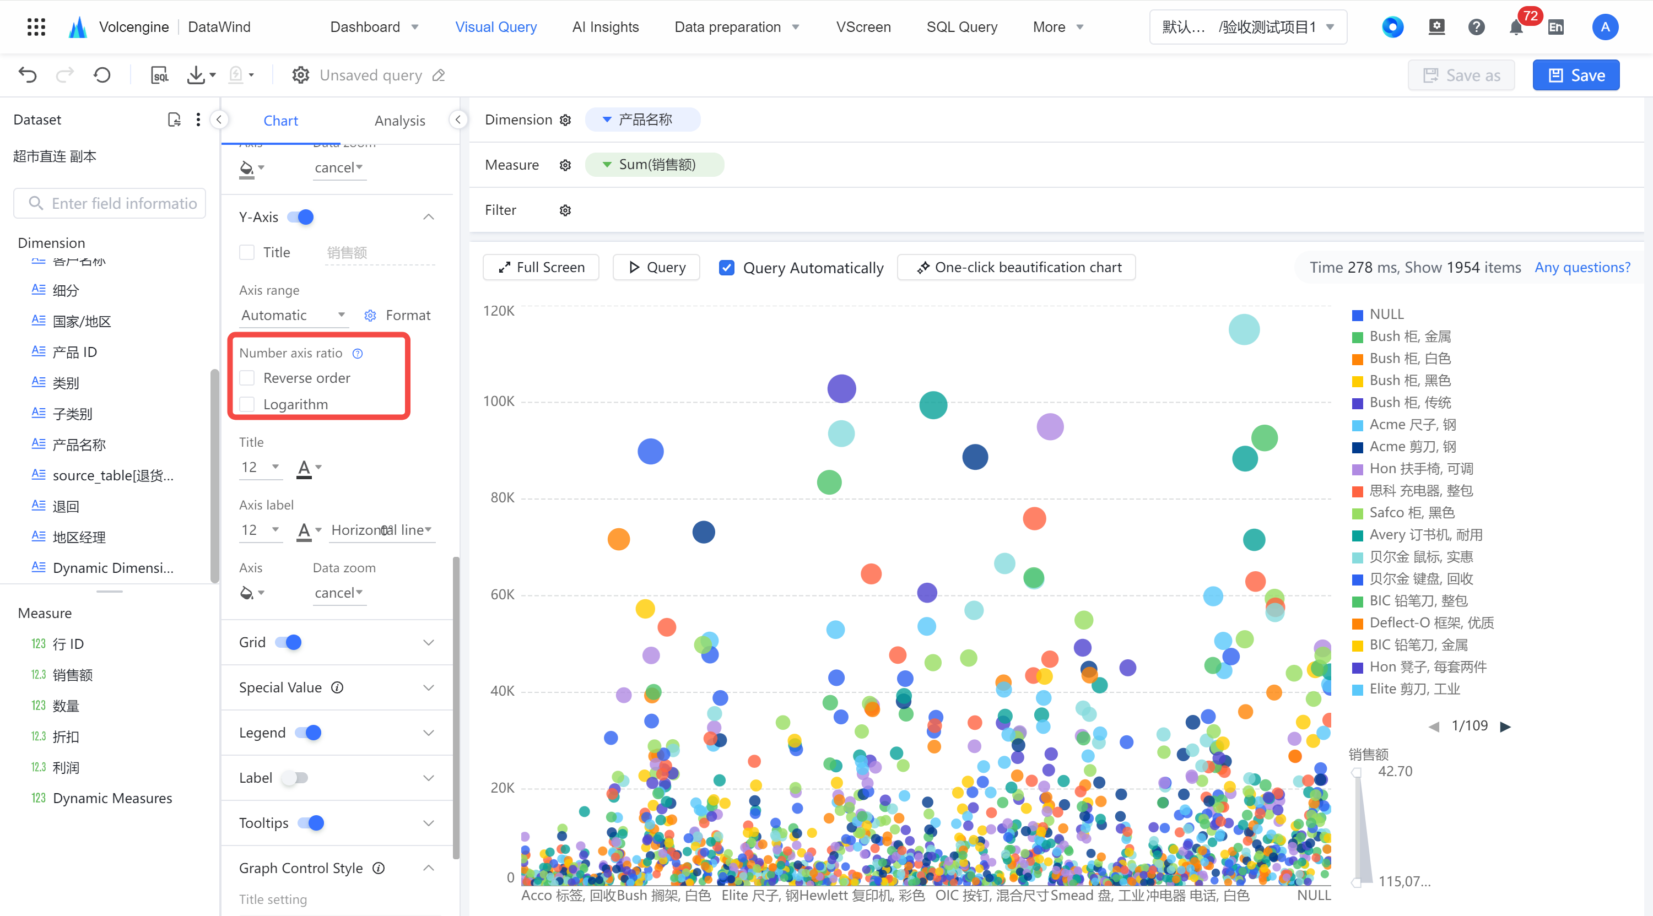Image resolution: width=1653 pixels, height=916 pixels.
Task: Toggle the Grid switch
Action: click(288, 642)
